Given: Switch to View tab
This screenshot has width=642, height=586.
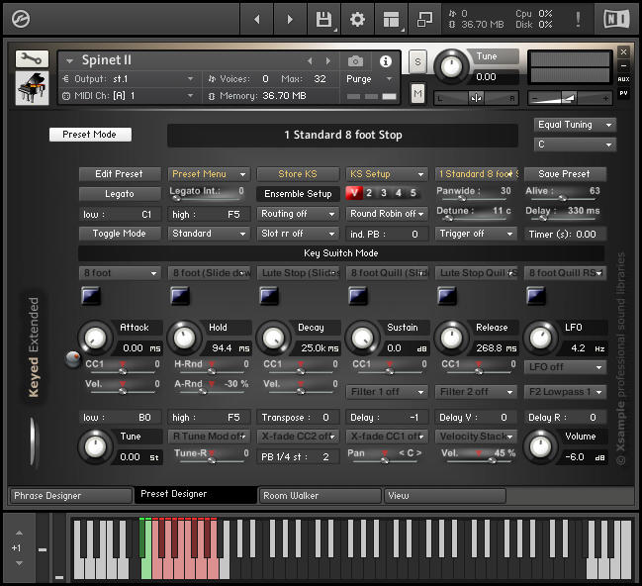Looking at the screenshot, I should pos(445,496).
